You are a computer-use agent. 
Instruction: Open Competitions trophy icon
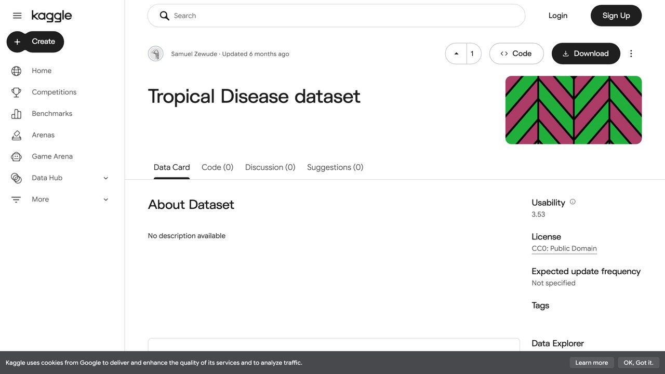point(17,92)
